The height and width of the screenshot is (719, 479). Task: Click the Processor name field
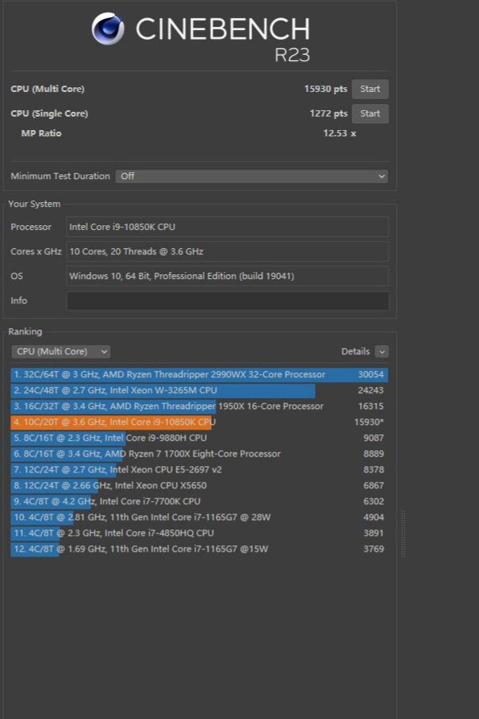click(228, 227)
